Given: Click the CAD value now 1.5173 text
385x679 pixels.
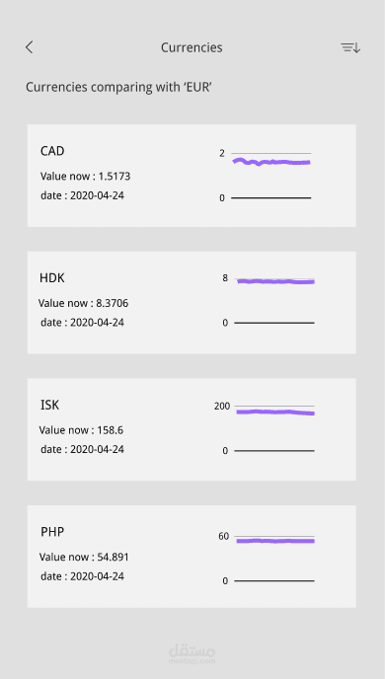Looking at the screenshot, I should [x=85, y=177].
